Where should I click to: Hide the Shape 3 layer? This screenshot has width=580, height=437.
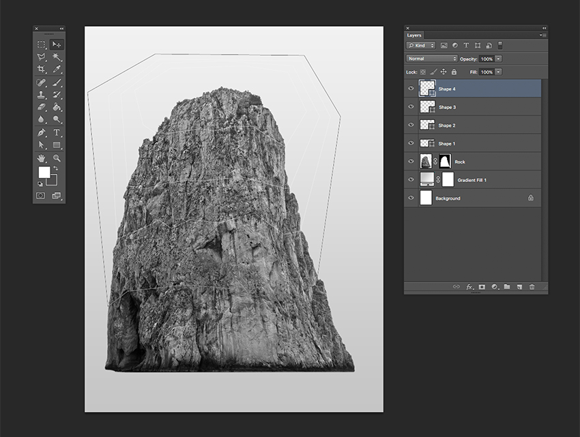(411, 106)
